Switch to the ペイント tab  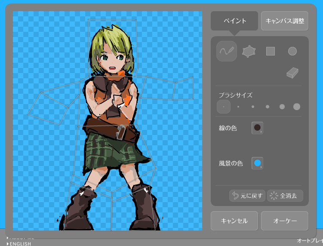(x=234, y=21)
